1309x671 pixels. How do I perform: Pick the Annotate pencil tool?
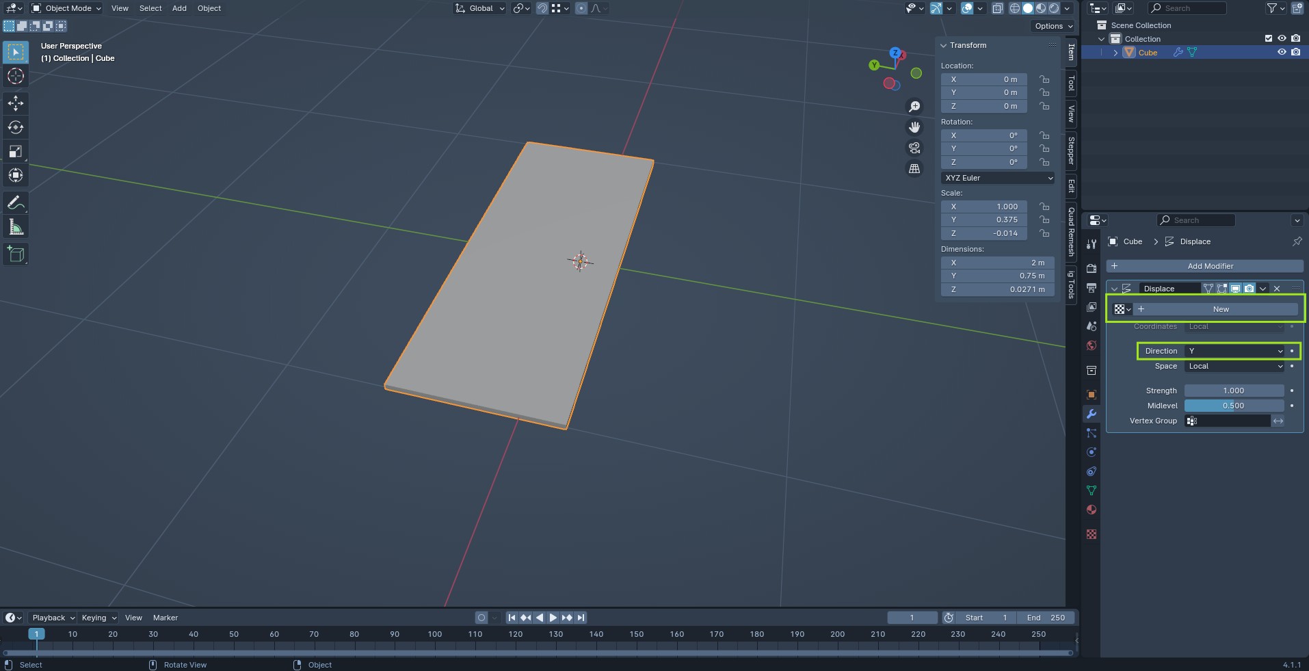click(x=16, y=203)
